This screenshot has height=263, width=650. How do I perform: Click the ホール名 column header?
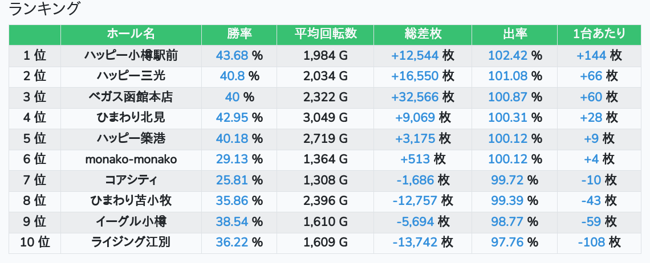131,34
